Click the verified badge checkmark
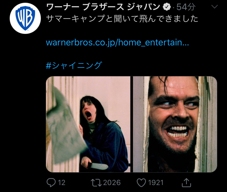The image size is (227, 192). (x=167, y=7)
